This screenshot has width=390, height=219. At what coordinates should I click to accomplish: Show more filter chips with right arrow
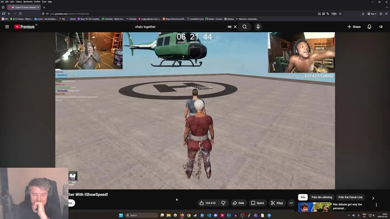pos(373,198)
